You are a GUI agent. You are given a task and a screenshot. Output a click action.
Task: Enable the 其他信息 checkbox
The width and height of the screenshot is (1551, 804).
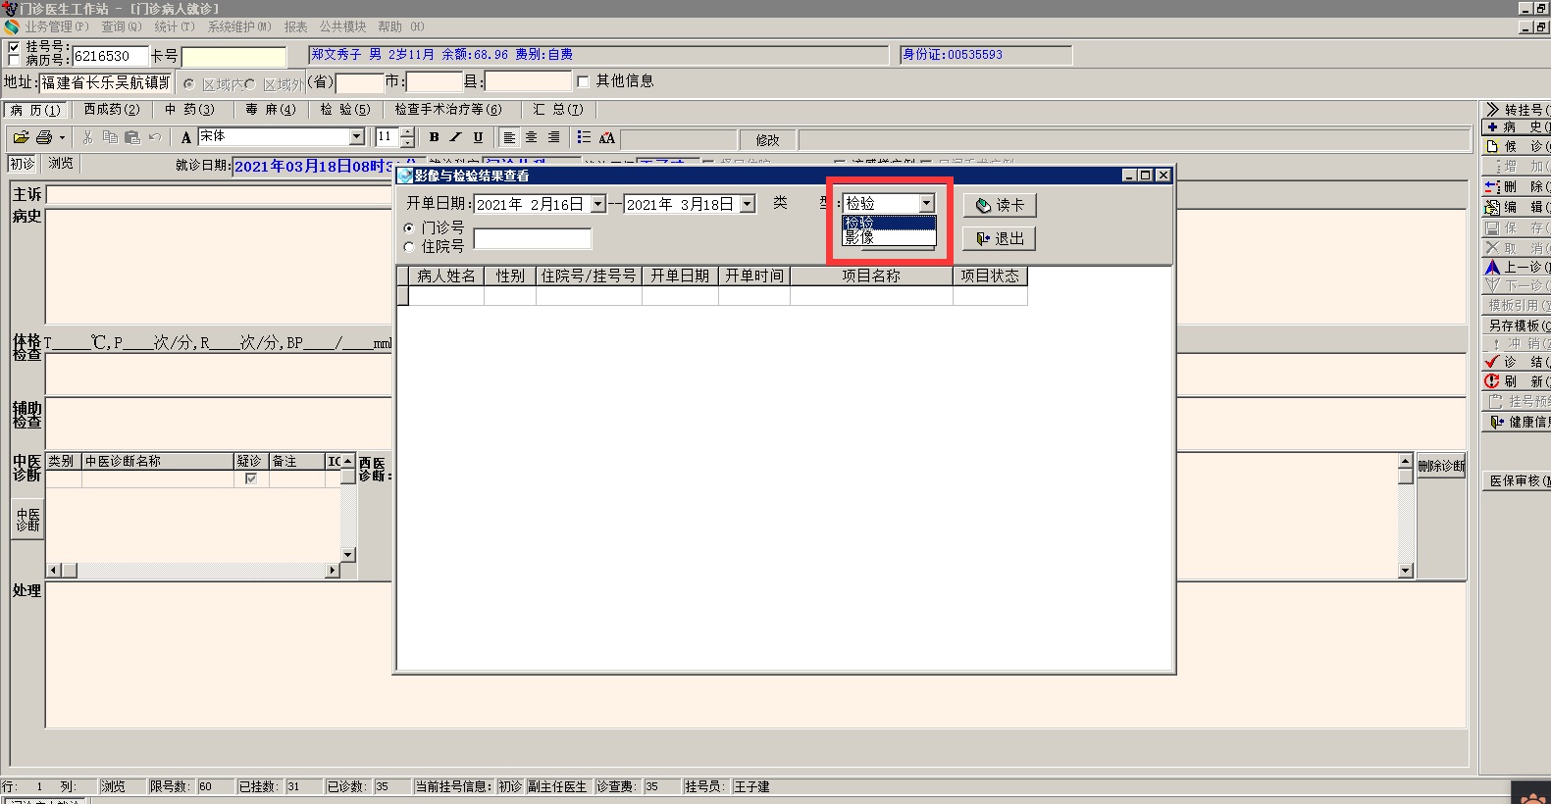coord(584,81)
